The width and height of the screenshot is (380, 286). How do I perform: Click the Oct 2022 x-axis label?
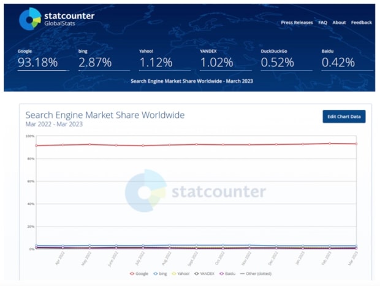(x=220, y=258)
